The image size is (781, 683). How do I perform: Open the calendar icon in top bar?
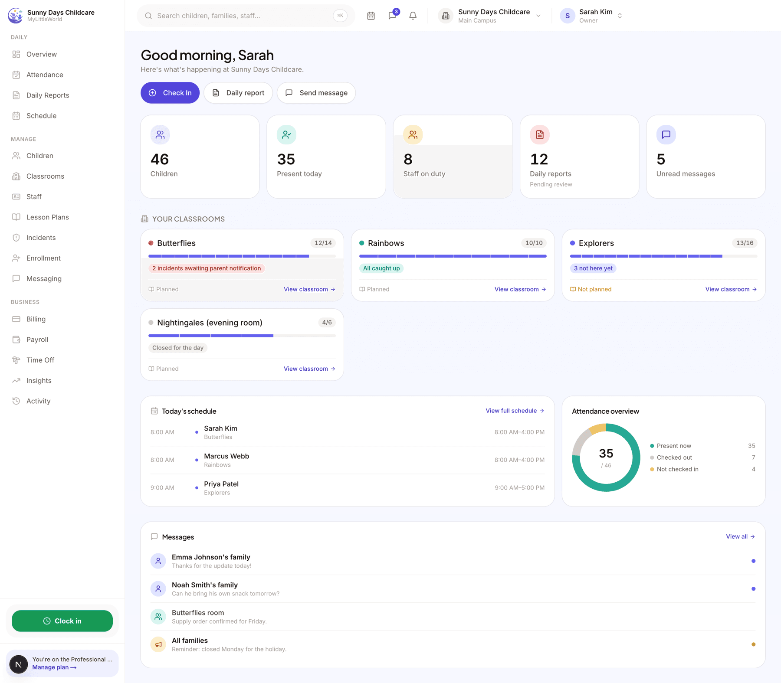click(371, 16)
